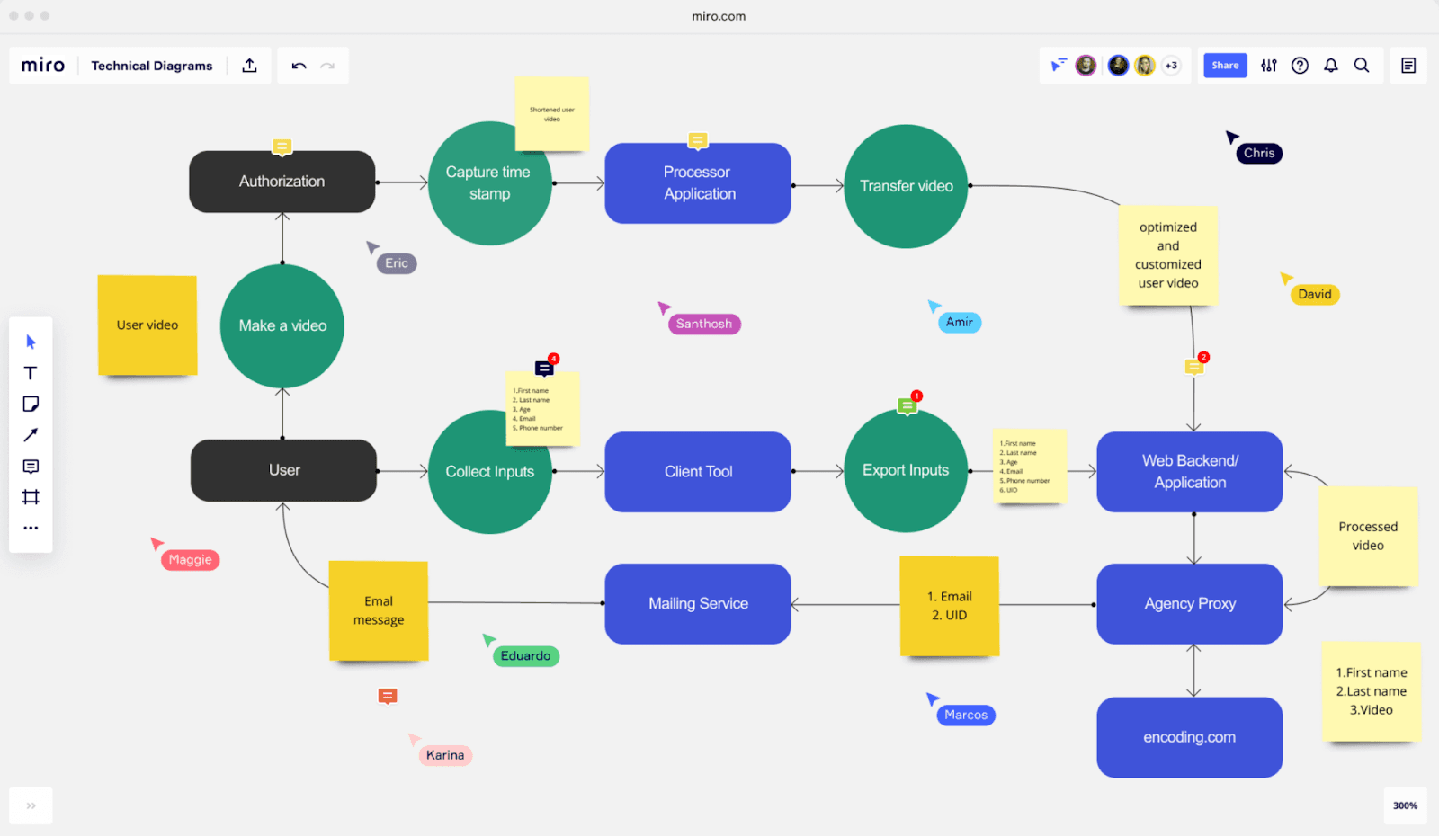This screenshot has width=1439, height=836.
Task: Toggle collaborator cursors visibility icon
Action: [x=1059, y=66]
